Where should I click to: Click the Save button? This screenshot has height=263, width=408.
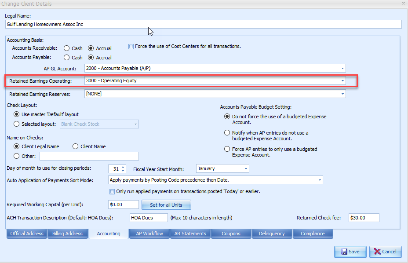pos(350,252)
